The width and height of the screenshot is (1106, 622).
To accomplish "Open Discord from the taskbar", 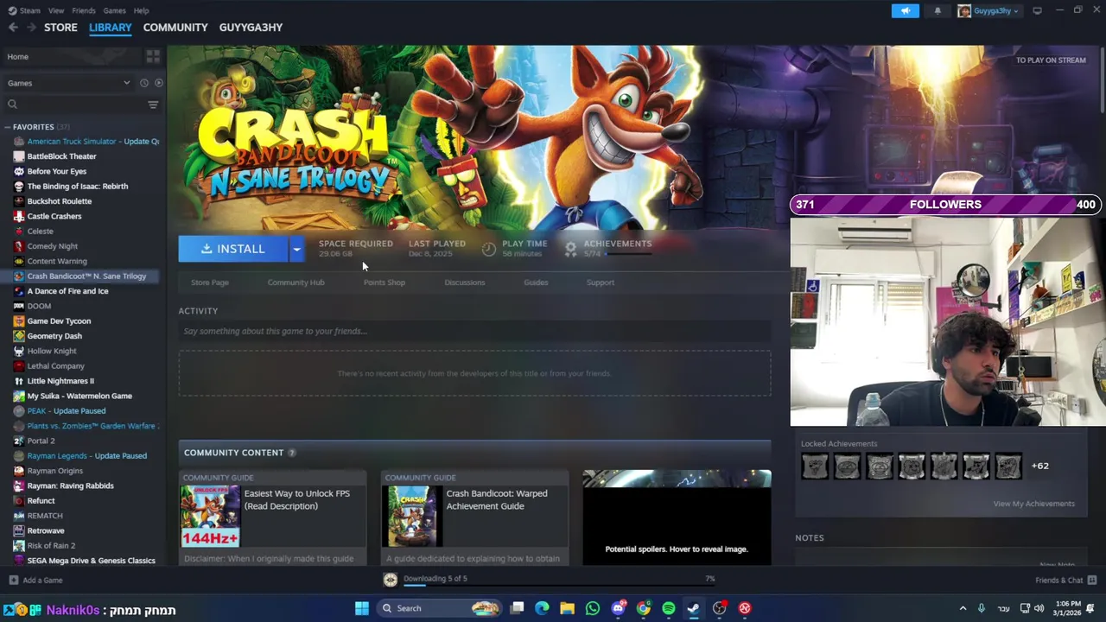I will [x=618, y=608].
